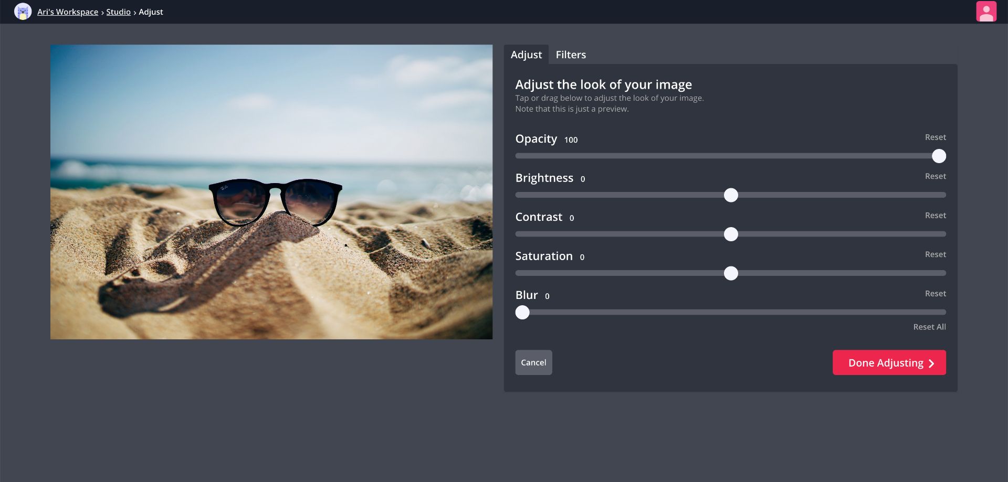
Task: Click the Ari's Workspace avatar thumbnail
Action: (x=23, y=12)
